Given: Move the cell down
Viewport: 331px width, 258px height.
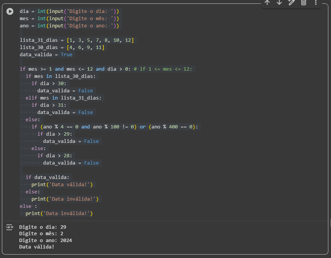Looking at the screenshot, I should 279,3.
